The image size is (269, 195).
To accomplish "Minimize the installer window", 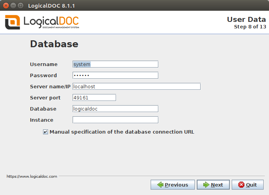I will [13, 6].
